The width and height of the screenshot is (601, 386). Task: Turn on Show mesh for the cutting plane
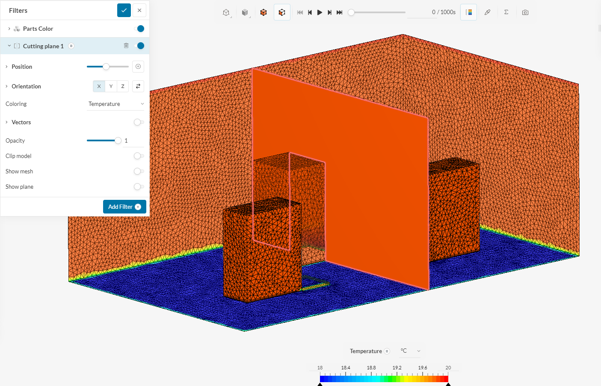pyautogui.click(x=139, y=171)
